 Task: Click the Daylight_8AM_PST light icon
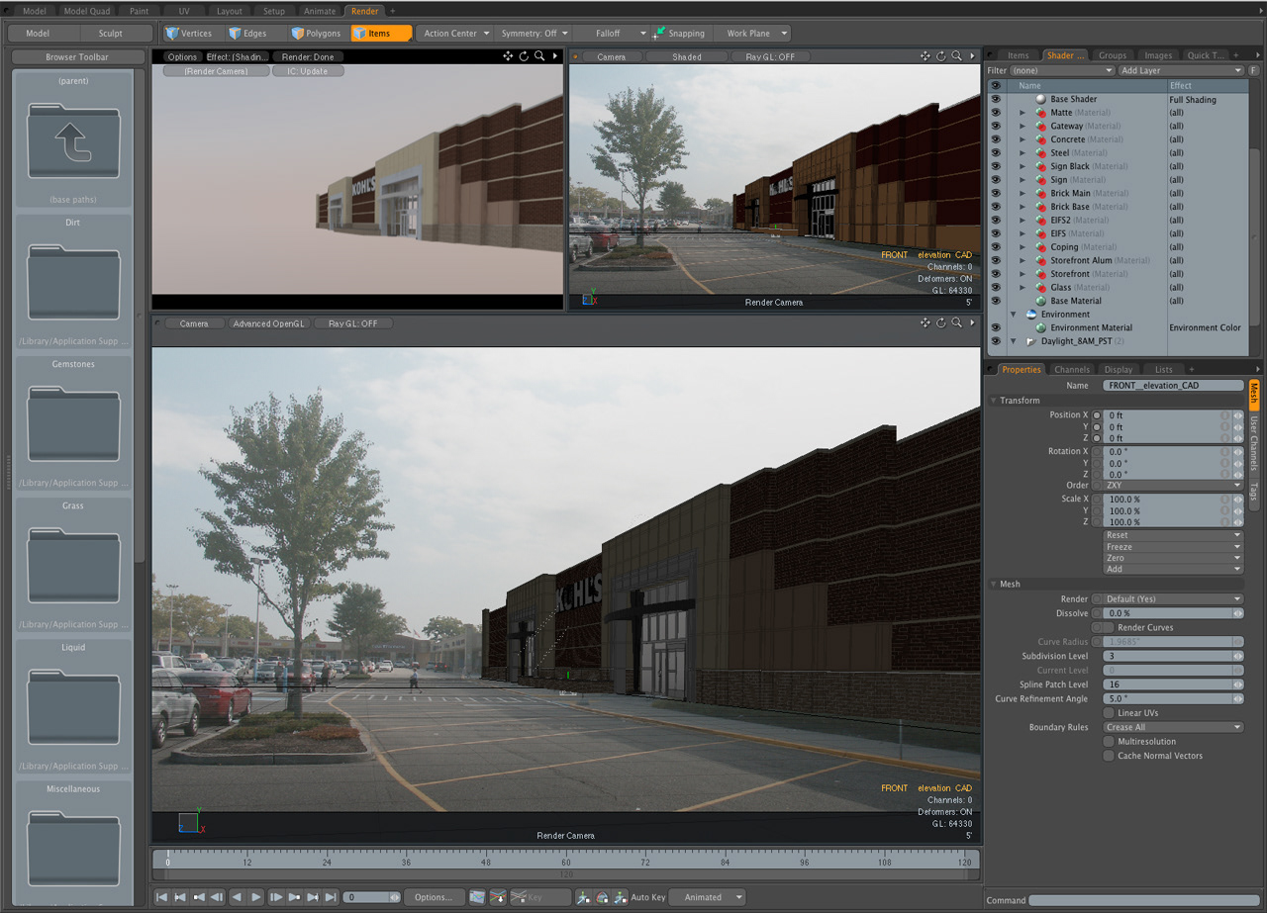point(1031,341)
